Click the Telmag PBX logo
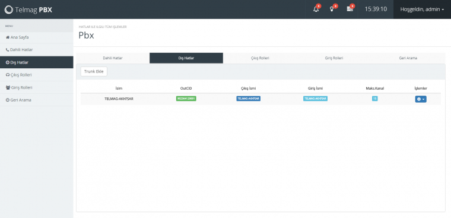Screen dimensions: 451x218 (x=28, y=10)
